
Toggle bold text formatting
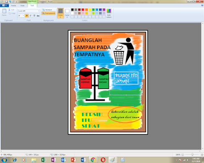tap(27, 15)
